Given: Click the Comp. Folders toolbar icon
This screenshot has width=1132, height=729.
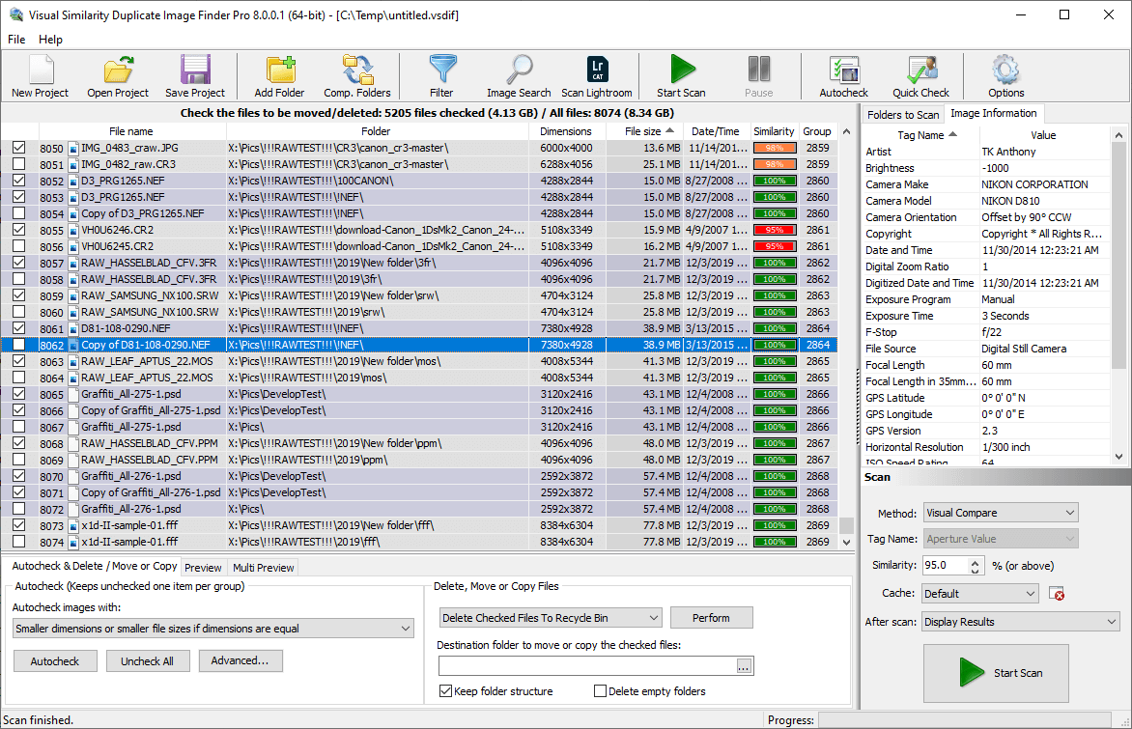Looking at the screenshot, I should tap(357, 75).
